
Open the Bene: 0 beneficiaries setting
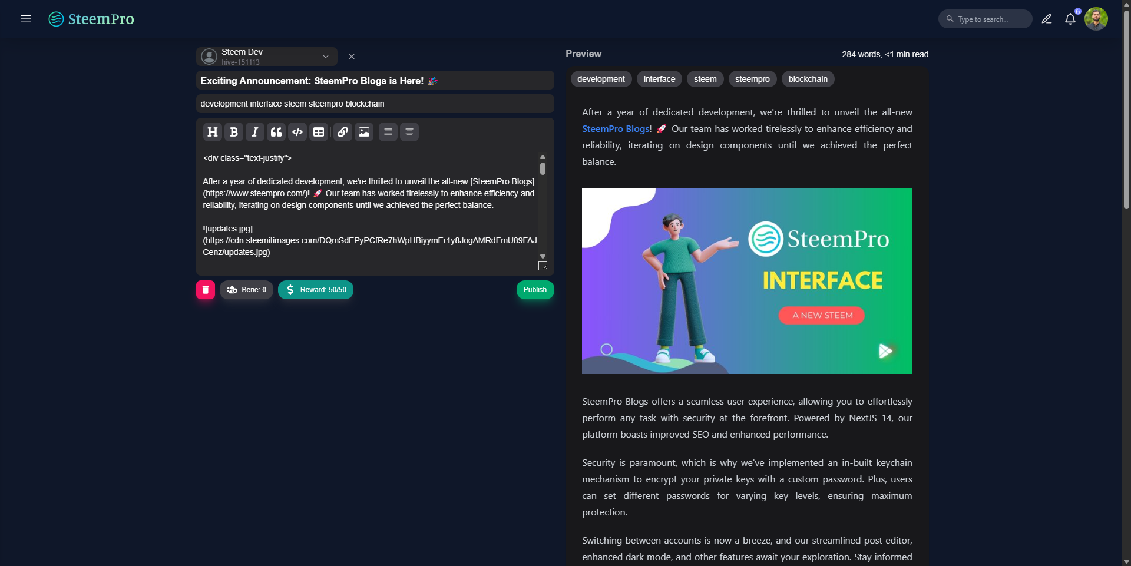246,290
